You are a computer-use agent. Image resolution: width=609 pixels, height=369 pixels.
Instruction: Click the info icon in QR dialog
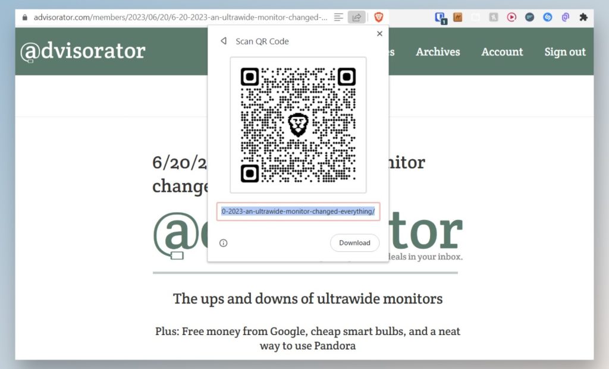tap(224, 243)
